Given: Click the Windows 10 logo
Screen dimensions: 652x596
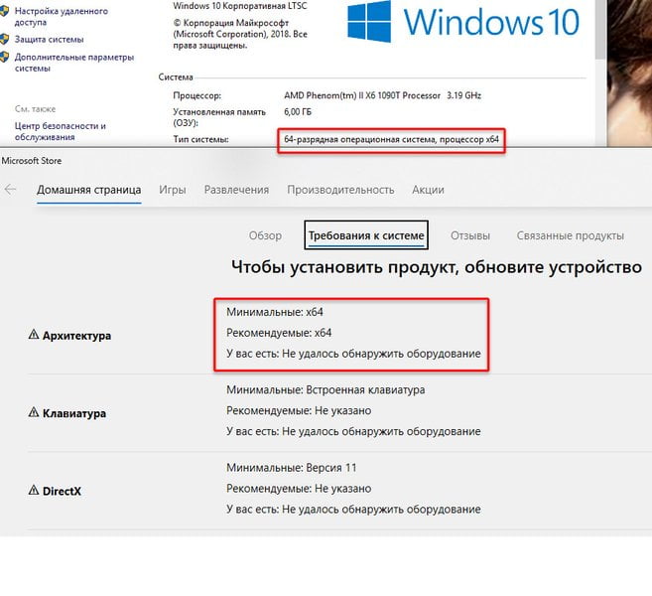Looking at the screenshot, I should tap(463, 21).
